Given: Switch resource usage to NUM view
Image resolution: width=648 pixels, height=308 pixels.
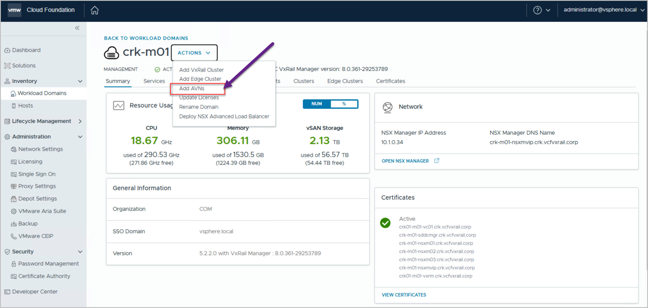Looking at the screenshot, I should tap(317, 104).
